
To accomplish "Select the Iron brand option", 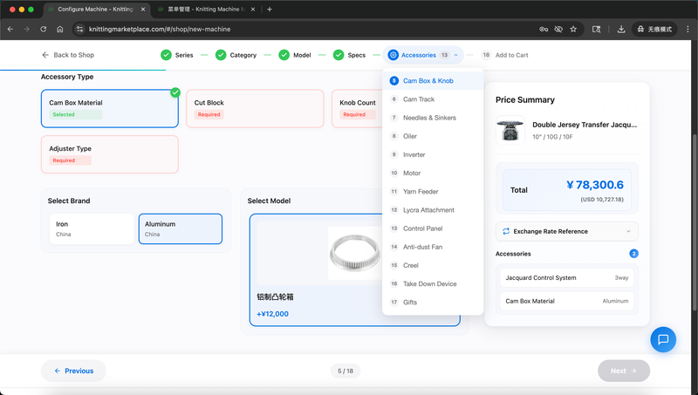I will tap(91, 228).
